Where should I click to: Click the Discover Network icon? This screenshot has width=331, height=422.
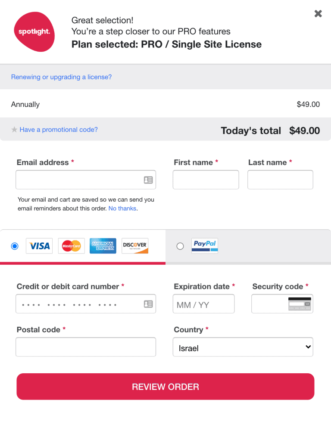click(134, 246)
